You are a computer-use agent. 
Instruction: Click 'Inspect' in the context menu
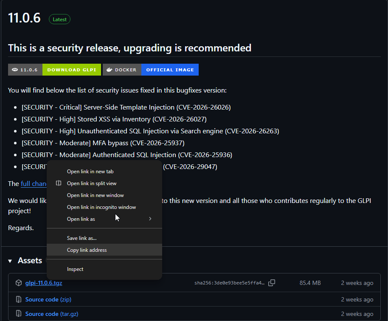[x=75, y=269]
